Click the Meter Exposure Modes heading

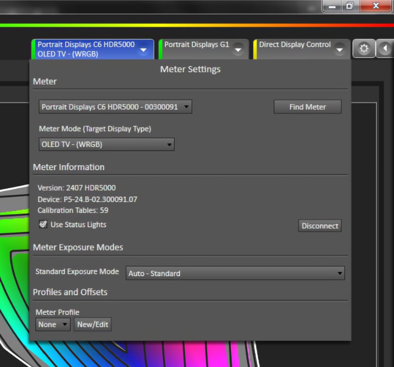click(x=78, y=247)
